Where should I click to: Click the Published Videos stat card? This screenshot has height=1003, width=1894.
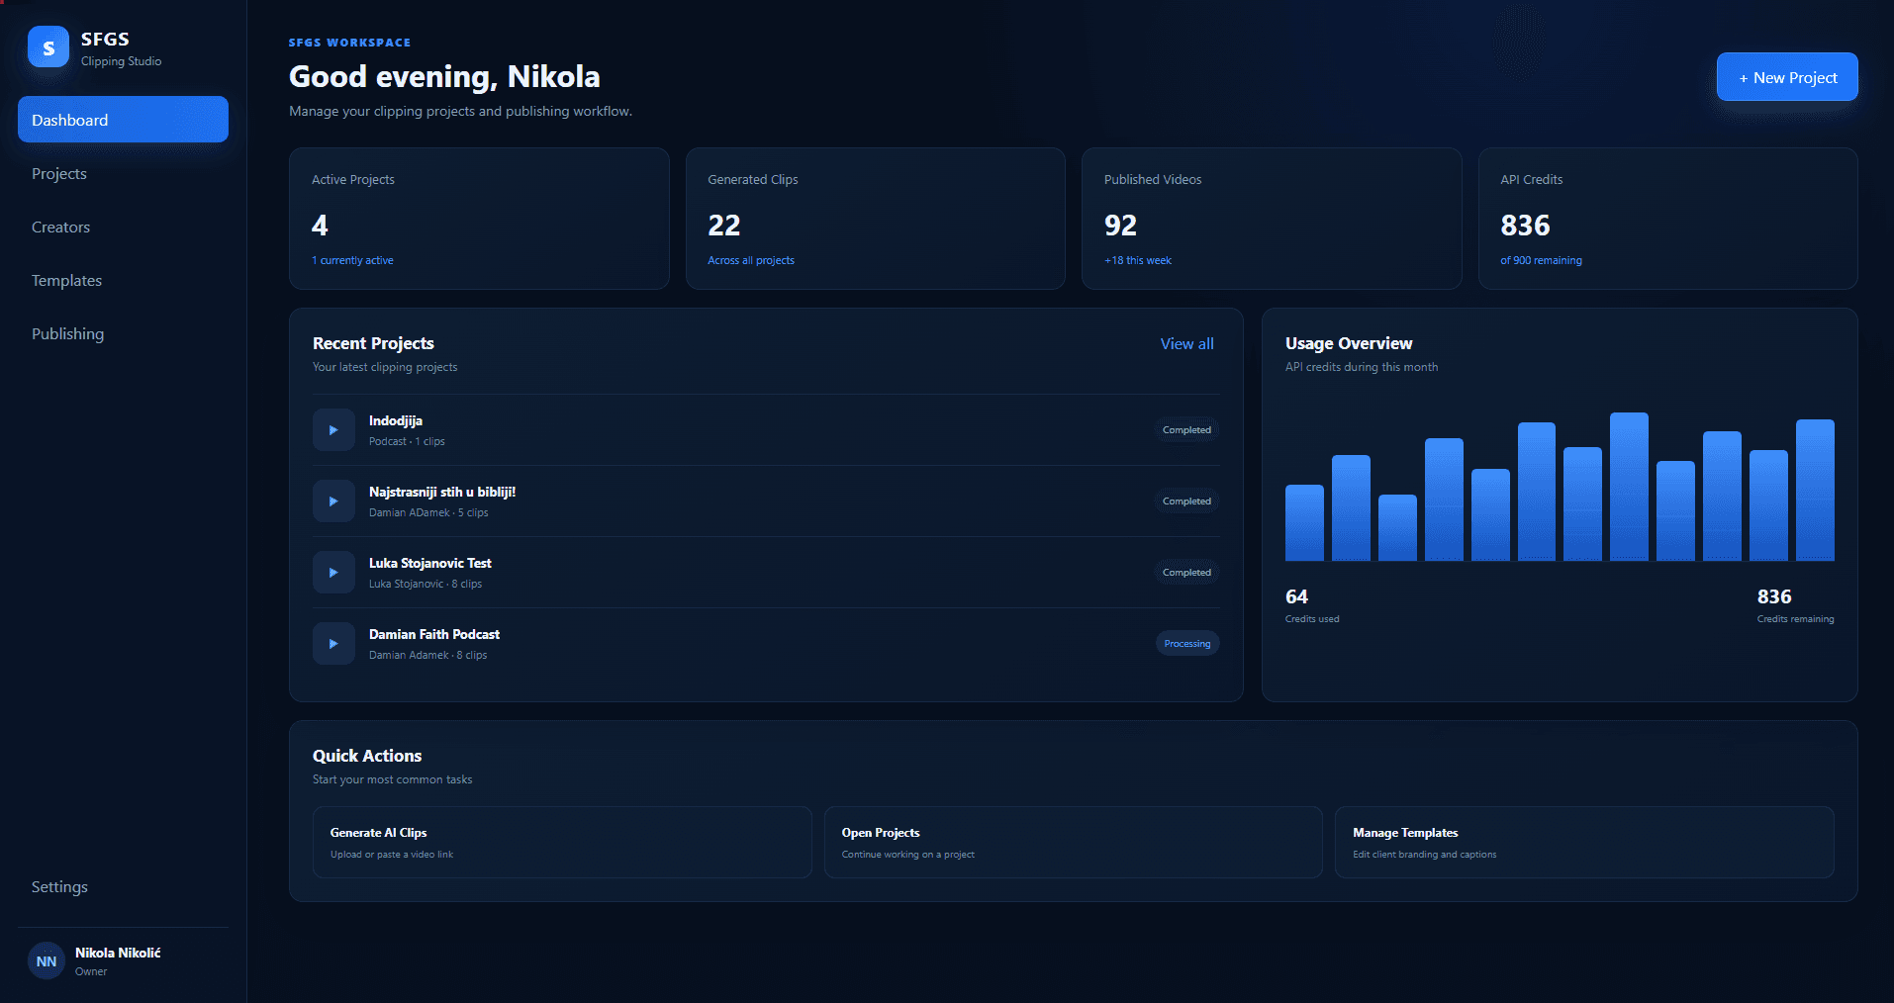(1272, 219)
